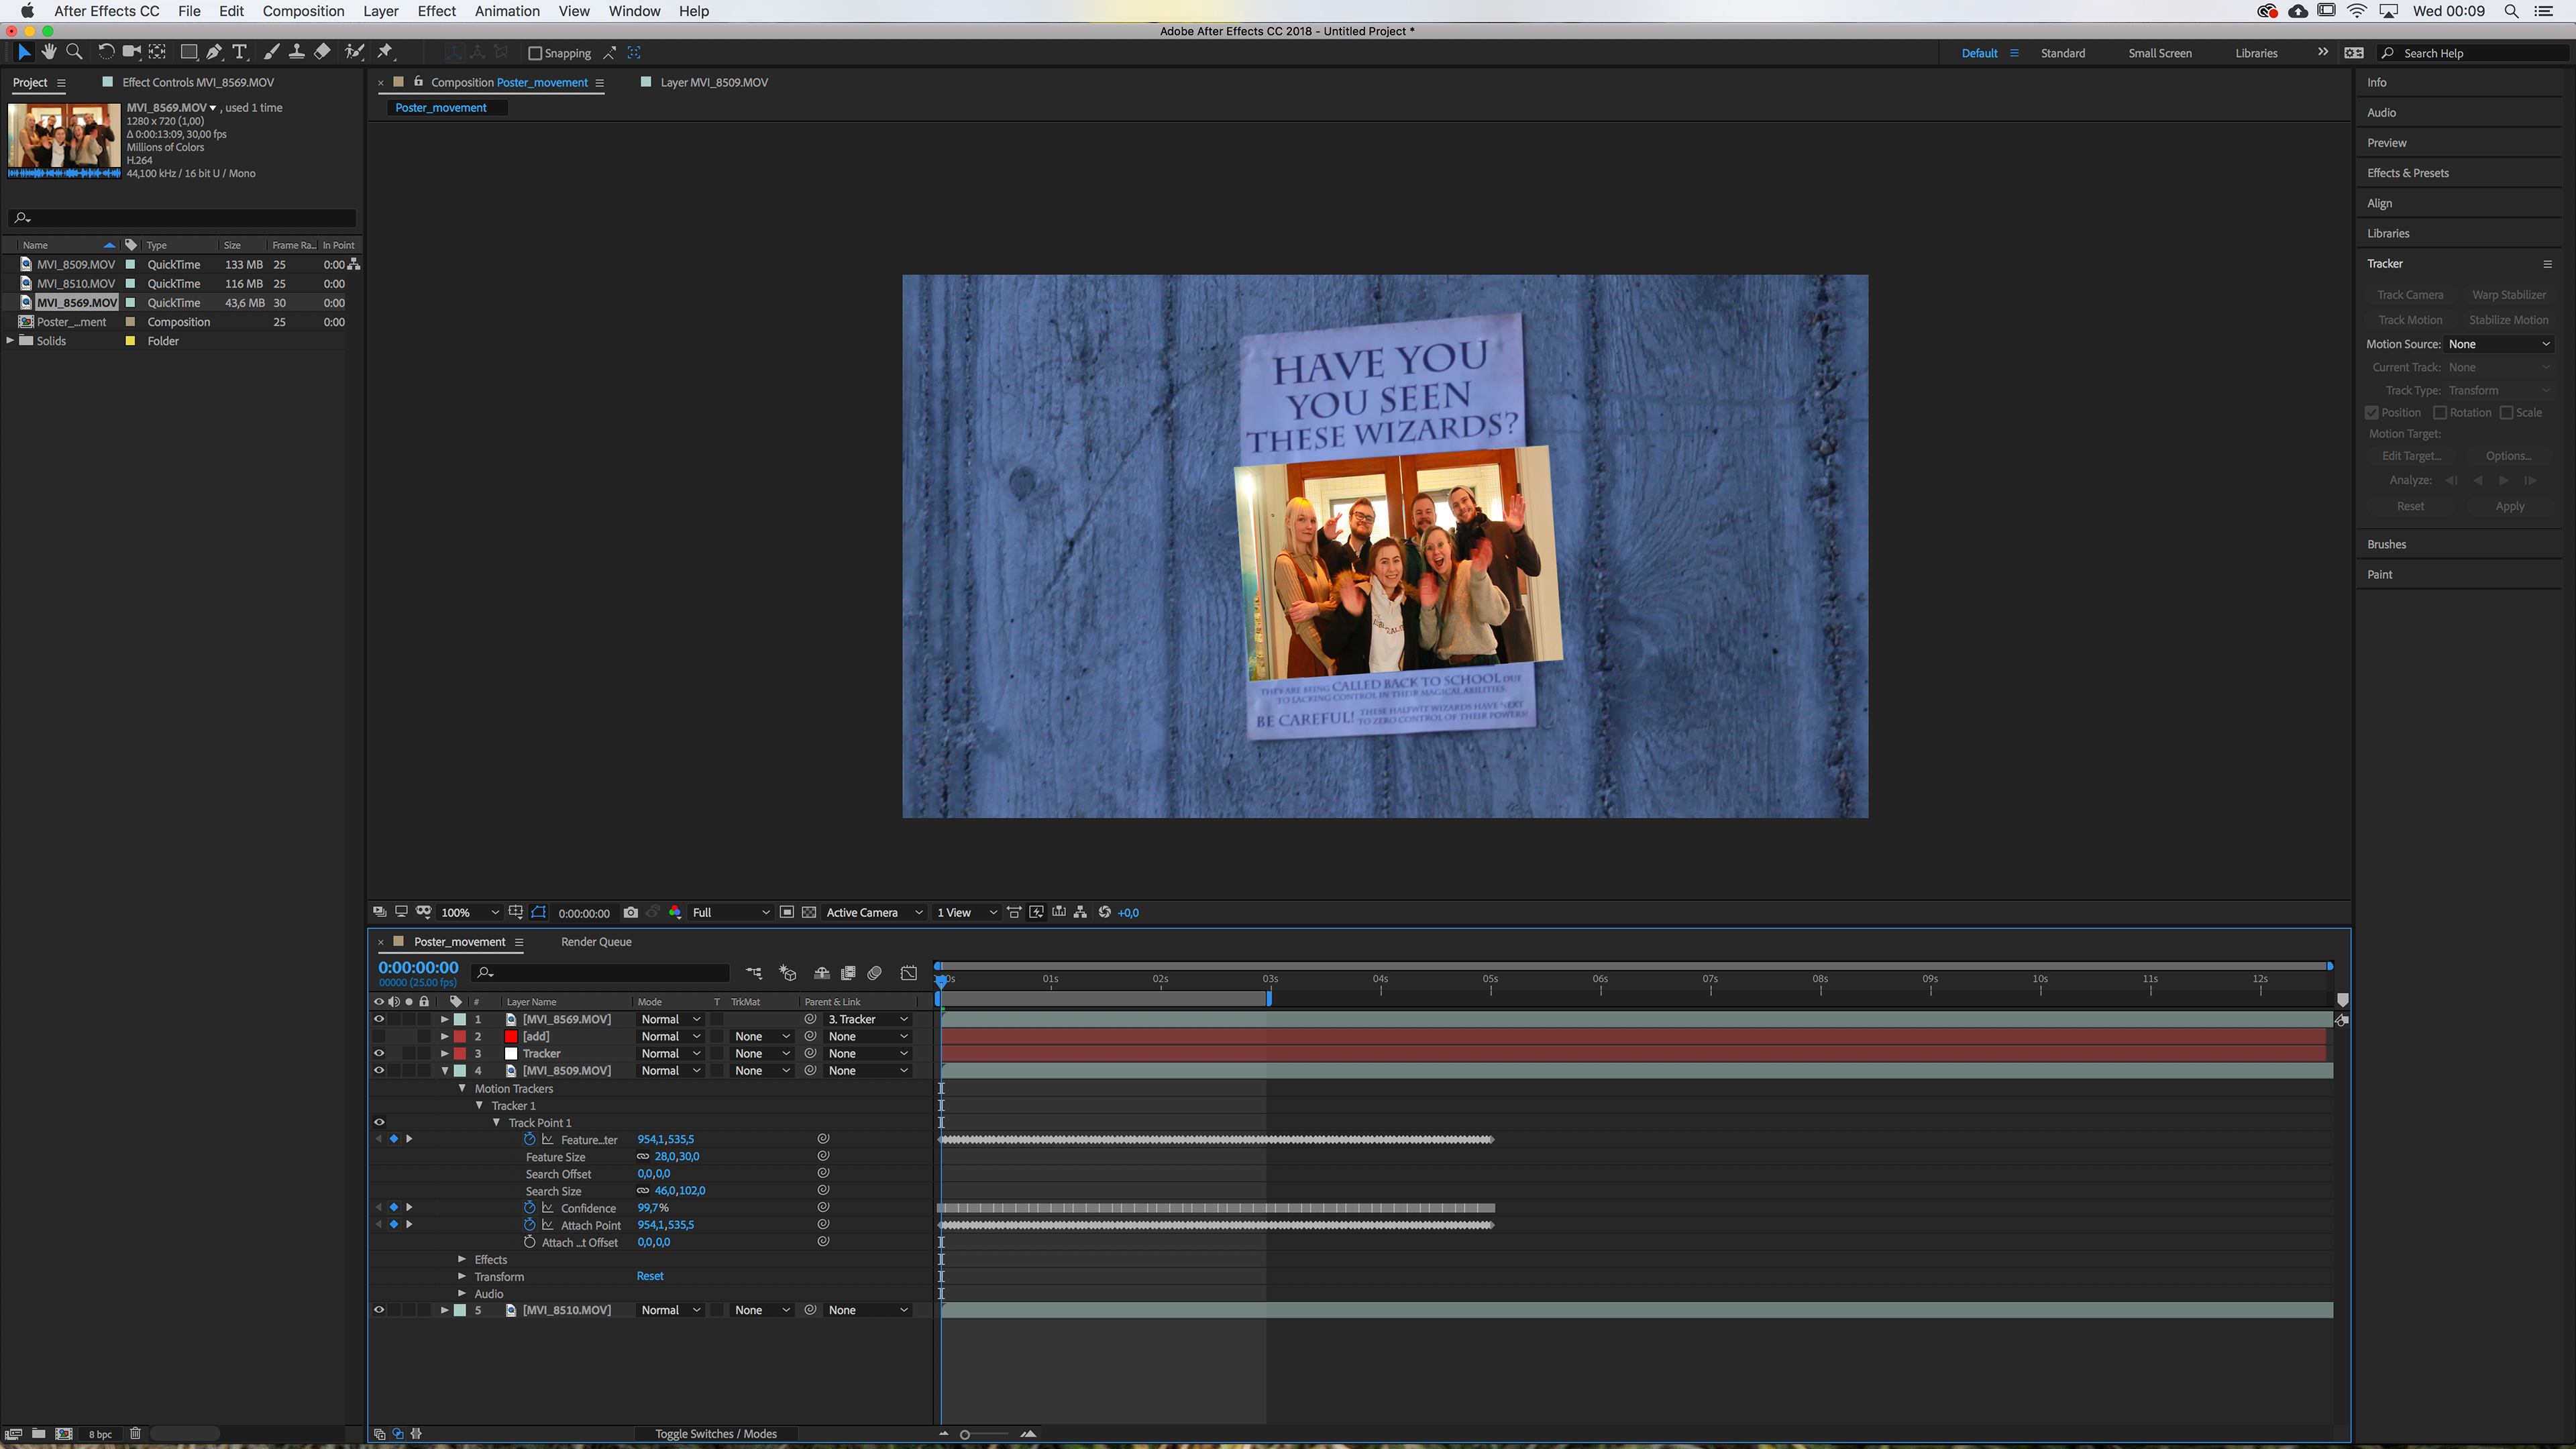The width and height of the screenshot is (2576, 1449).
Task: Toggle visibility of MVI_8510.MOV layer
Action: pyautogui.click(x=379, y=1310)
